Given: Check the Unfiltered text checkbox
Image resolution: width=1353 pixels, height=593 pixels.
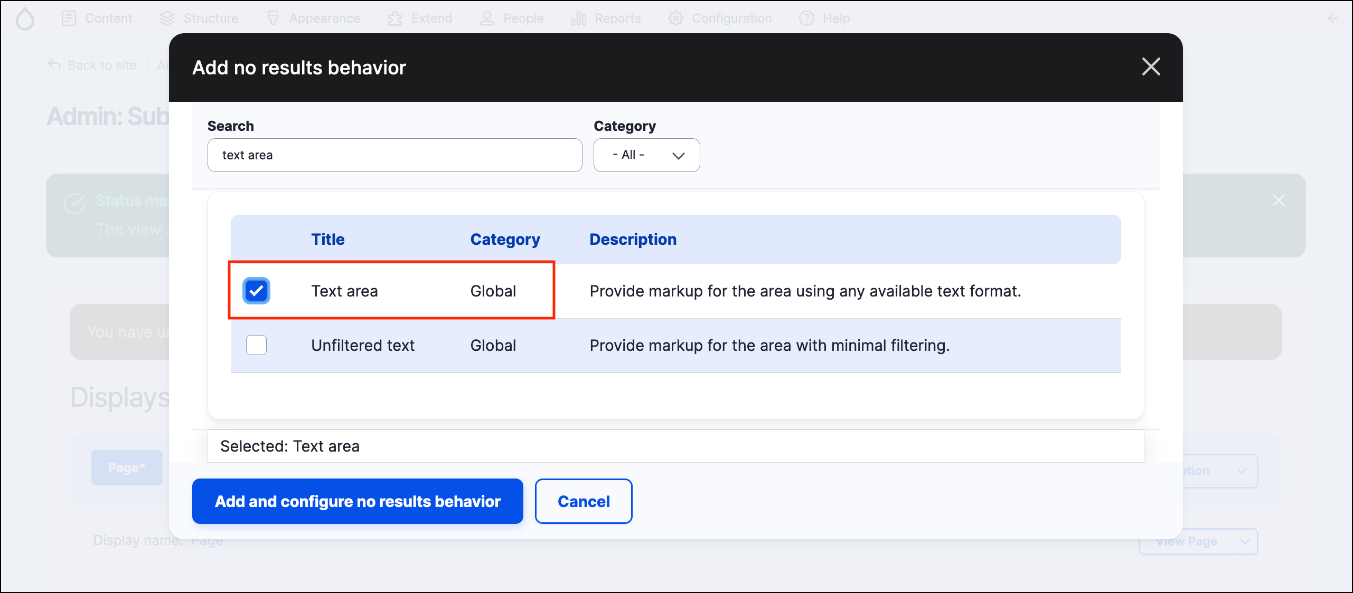Looking at the screenshot, I should coord(256,345).
